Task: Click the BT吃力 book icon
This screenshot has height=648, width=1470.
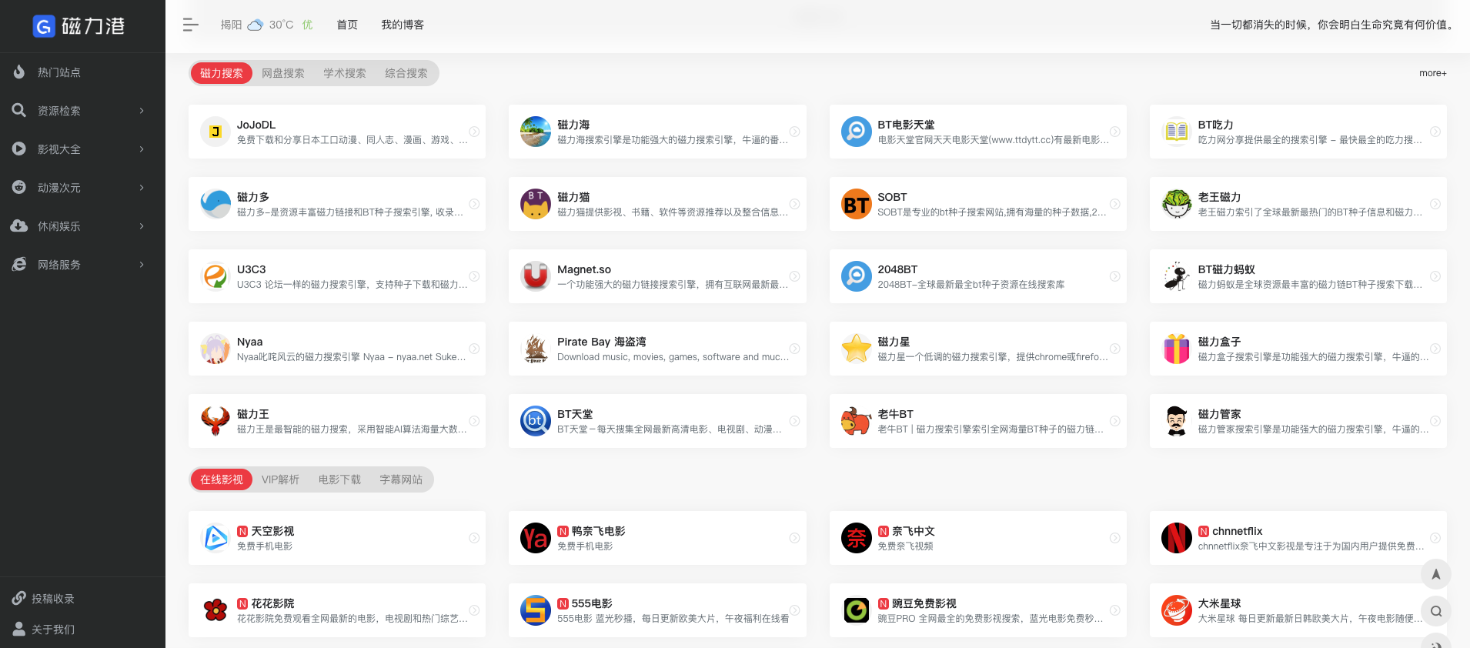Action: (1177, 132)
